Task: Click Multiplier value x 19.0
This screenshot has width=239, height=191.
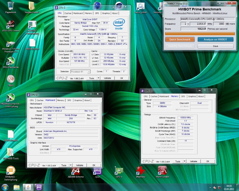Action: 79,58
